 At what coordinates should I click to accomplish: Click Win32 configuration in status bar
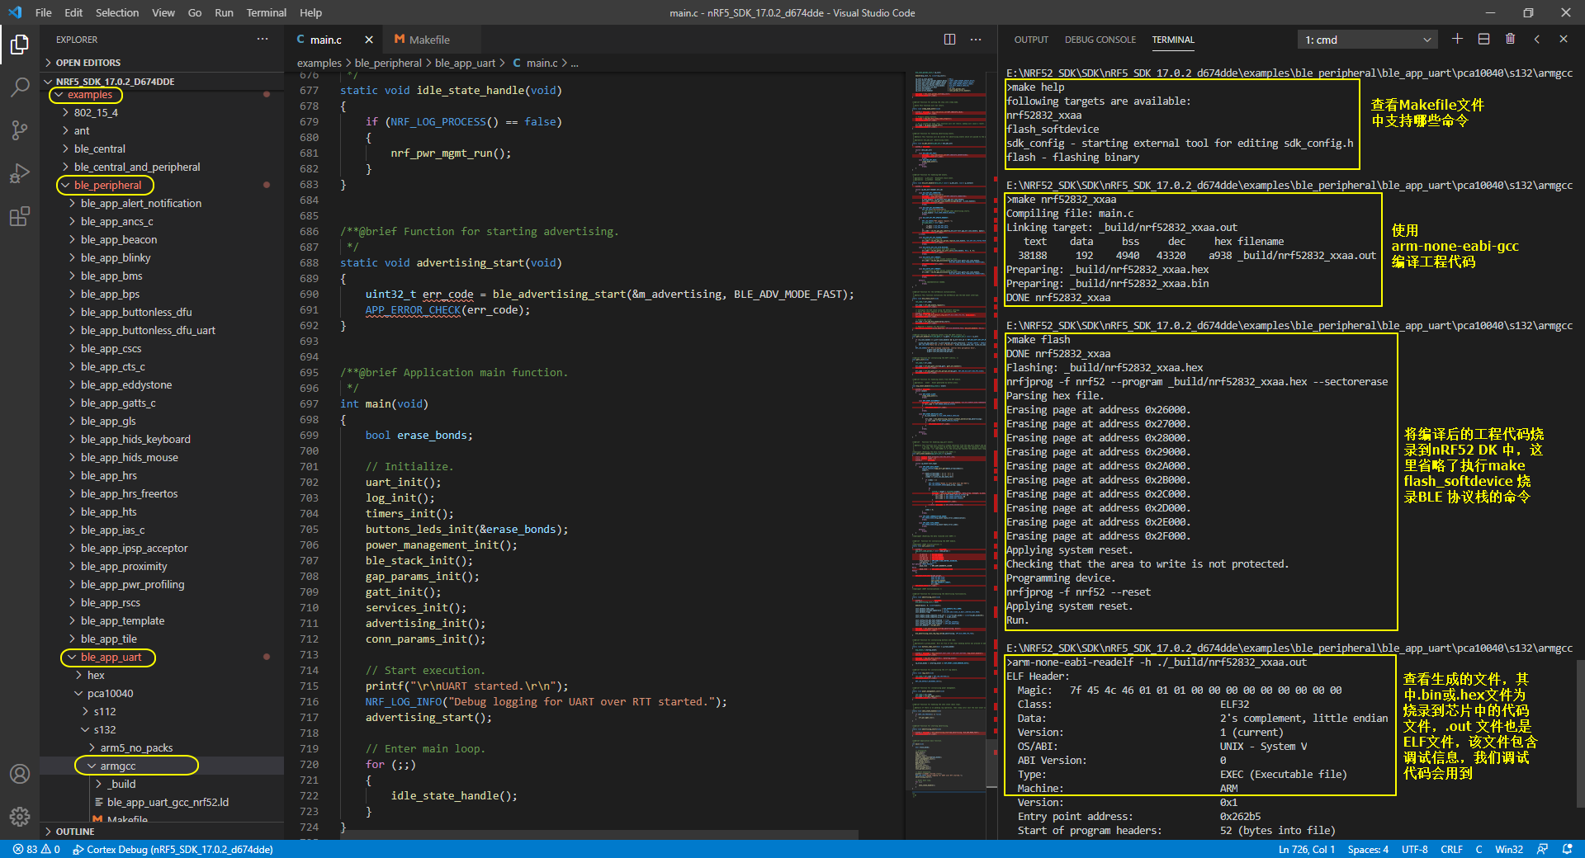[x=1509, y=849]
